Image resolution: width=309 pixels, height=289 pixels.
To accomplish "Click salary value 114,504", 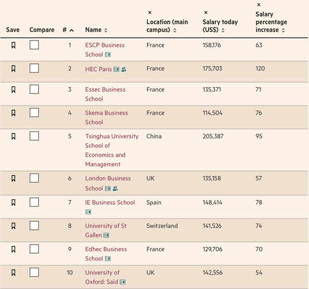I will 212,113.
